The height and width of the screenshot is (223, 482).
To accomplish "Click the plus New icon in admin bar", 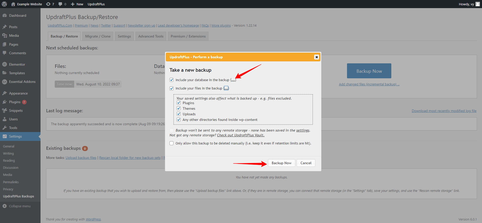I will tap(73, 4).
